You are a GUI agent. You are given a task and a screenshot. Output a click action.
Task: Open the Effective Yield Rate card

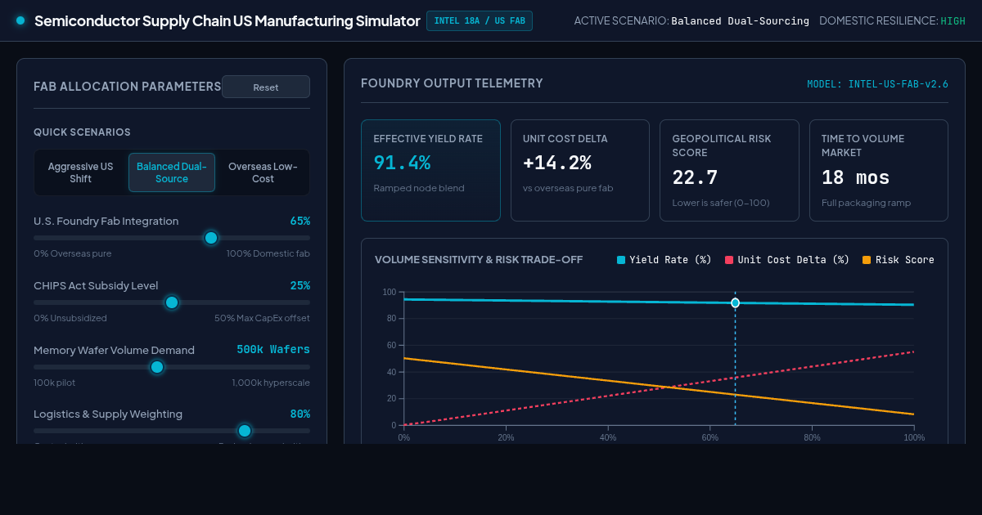click(430, 171)
